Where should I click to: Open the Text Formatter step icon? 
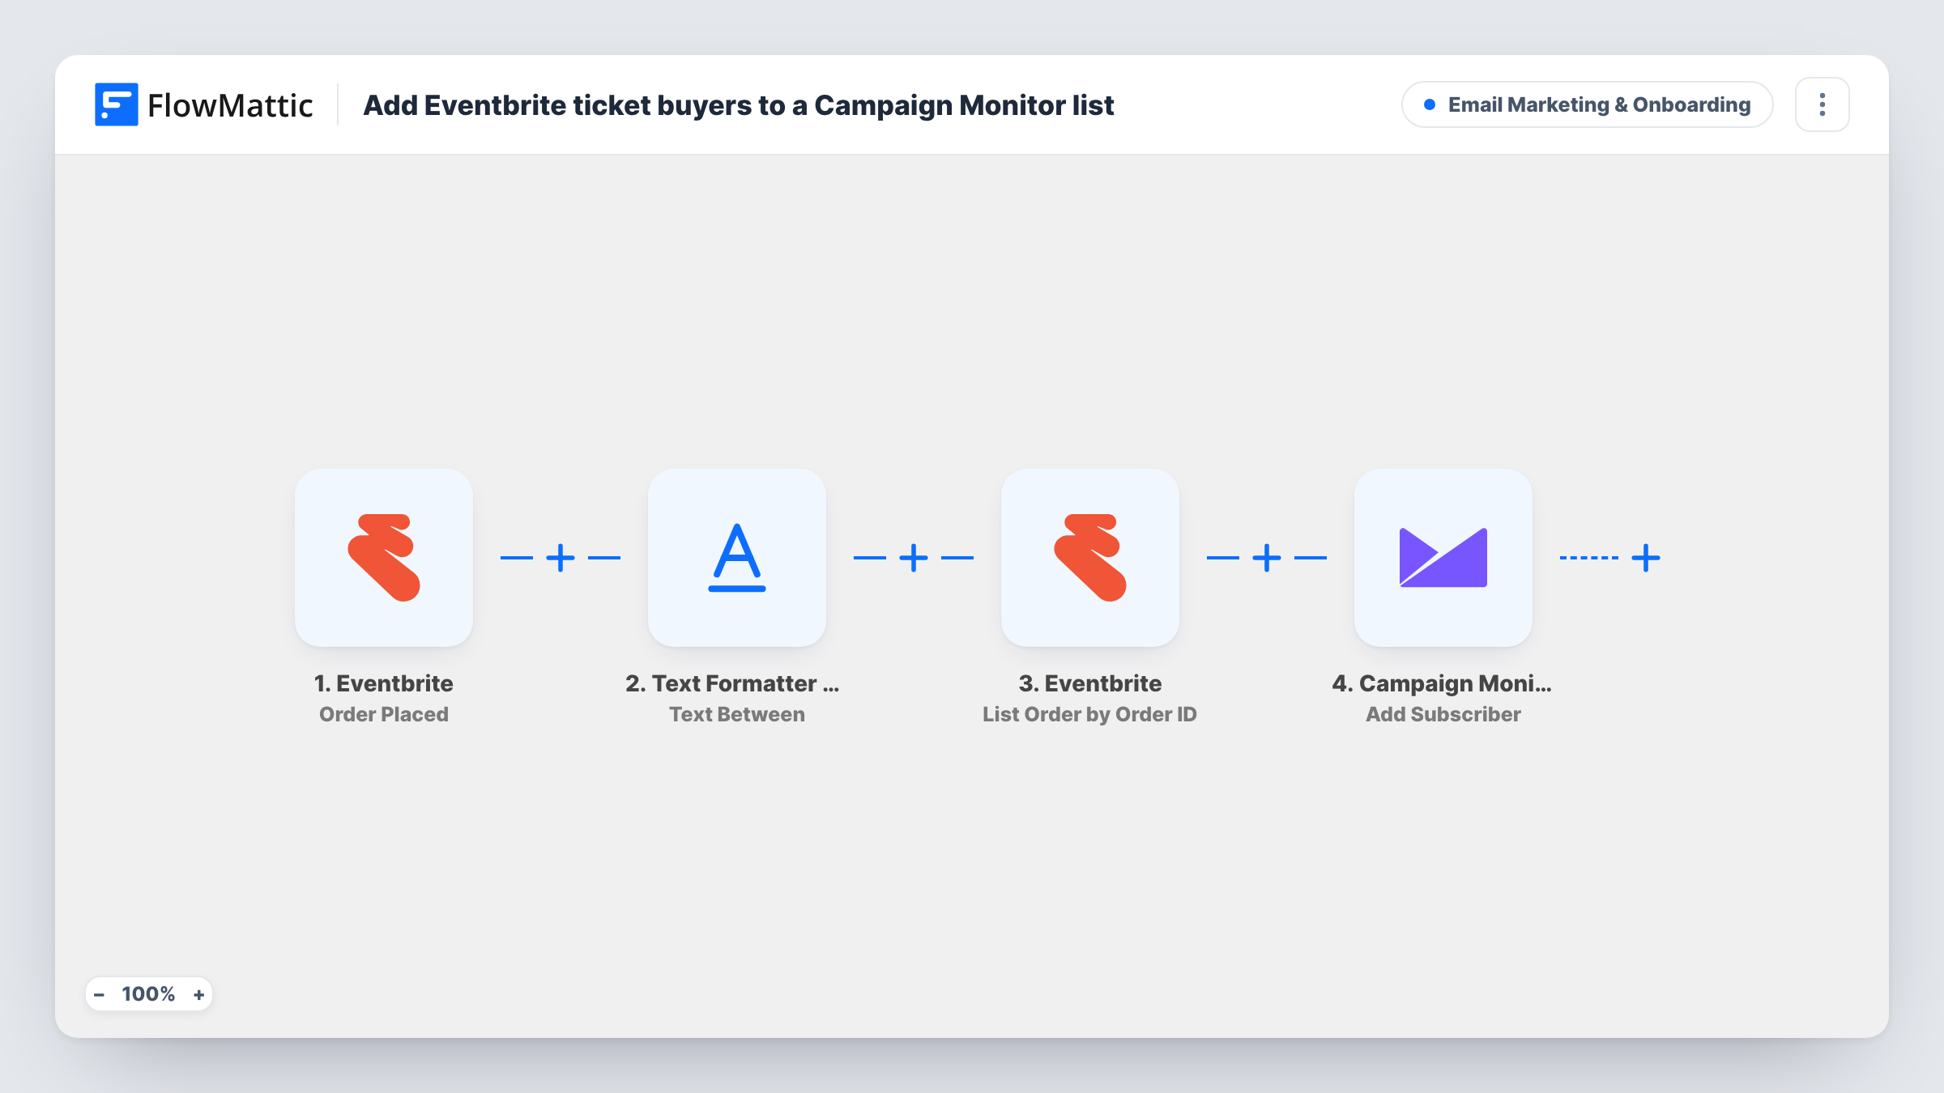[737, 558]
